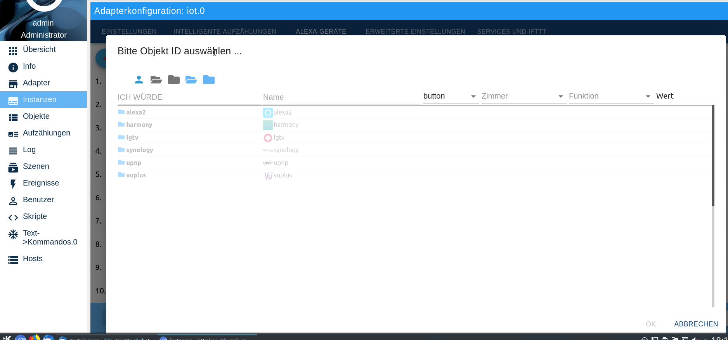Click the harmony adapter icon in Name column
The image size is (728, 340).
pos(268,125)
